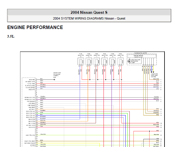Click the "UNIFIED METER CONTROL UNIT" box label
This screenshot has height=147, width=174.
tap(138, 56)
